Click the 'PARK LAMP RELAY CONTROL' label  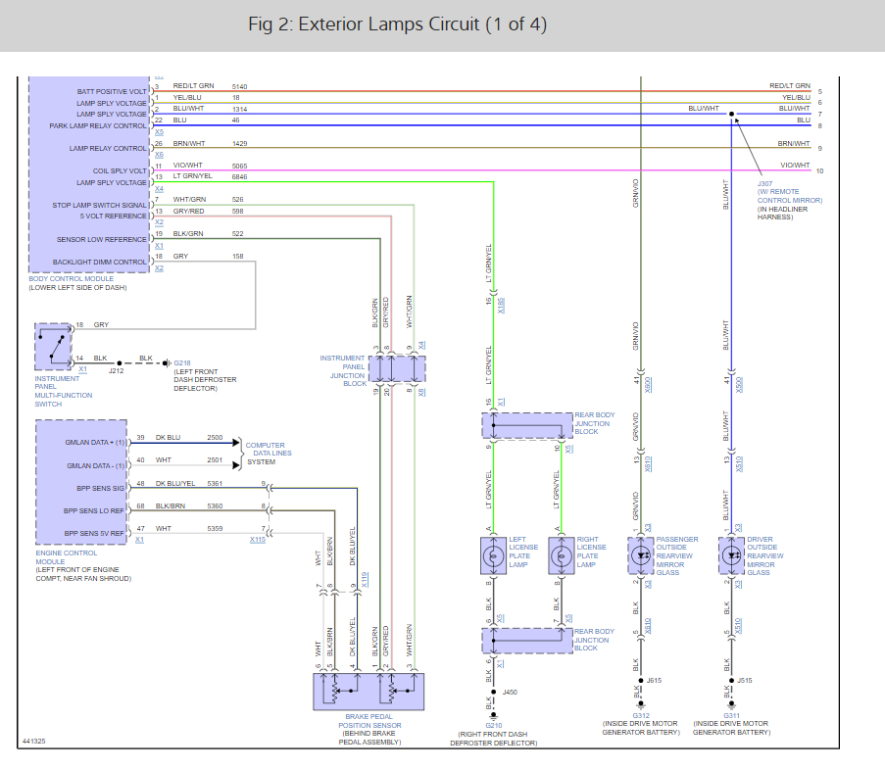tap(98, 125)
